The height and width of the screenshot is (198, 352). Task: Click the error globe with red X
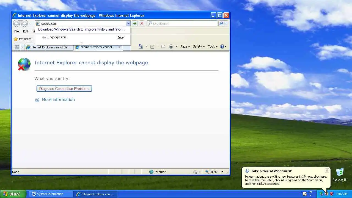[x=24, y=64]
